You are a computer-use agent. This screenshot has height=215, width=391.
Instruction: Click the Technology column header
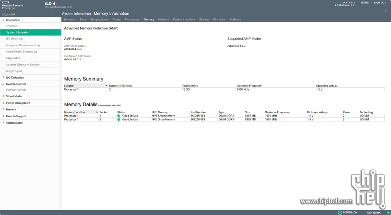coord(366,112)
